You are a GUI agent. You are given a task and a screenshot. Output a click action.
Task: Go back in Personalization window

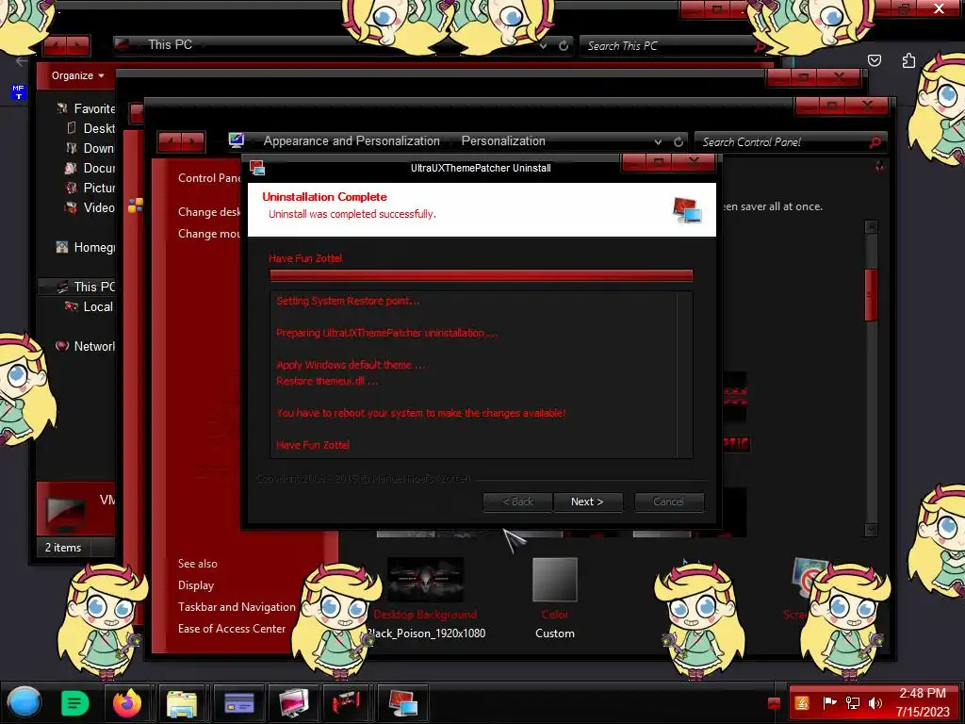pyautogui.click(x=170, y=141)
